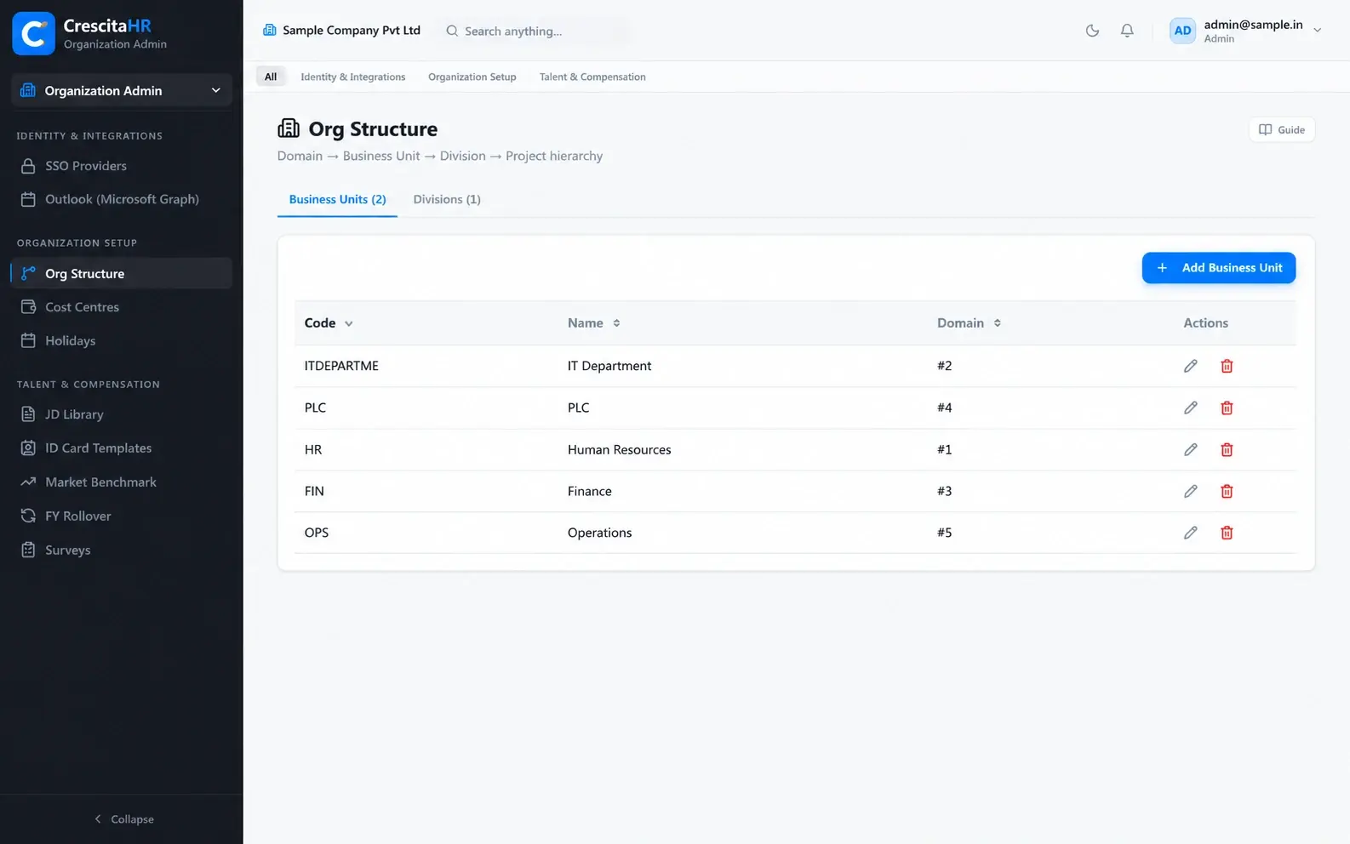Open the Guide button
Screen dimensions: 1350x844
pos(1282,129)
